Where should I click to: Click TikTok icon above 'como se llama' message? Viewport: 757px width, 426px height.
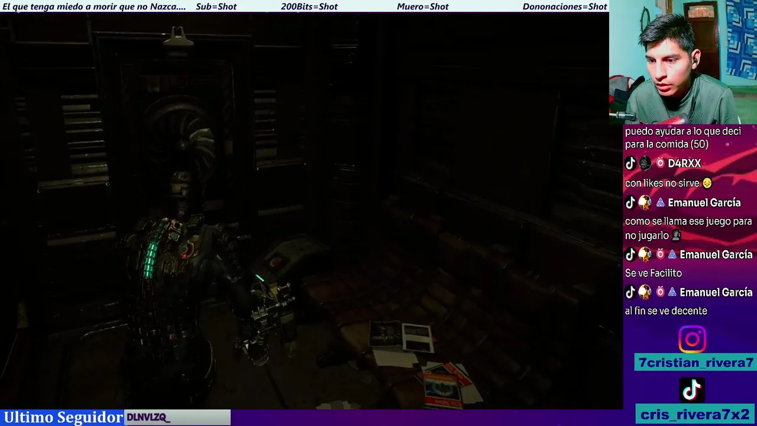coord(630,203)
